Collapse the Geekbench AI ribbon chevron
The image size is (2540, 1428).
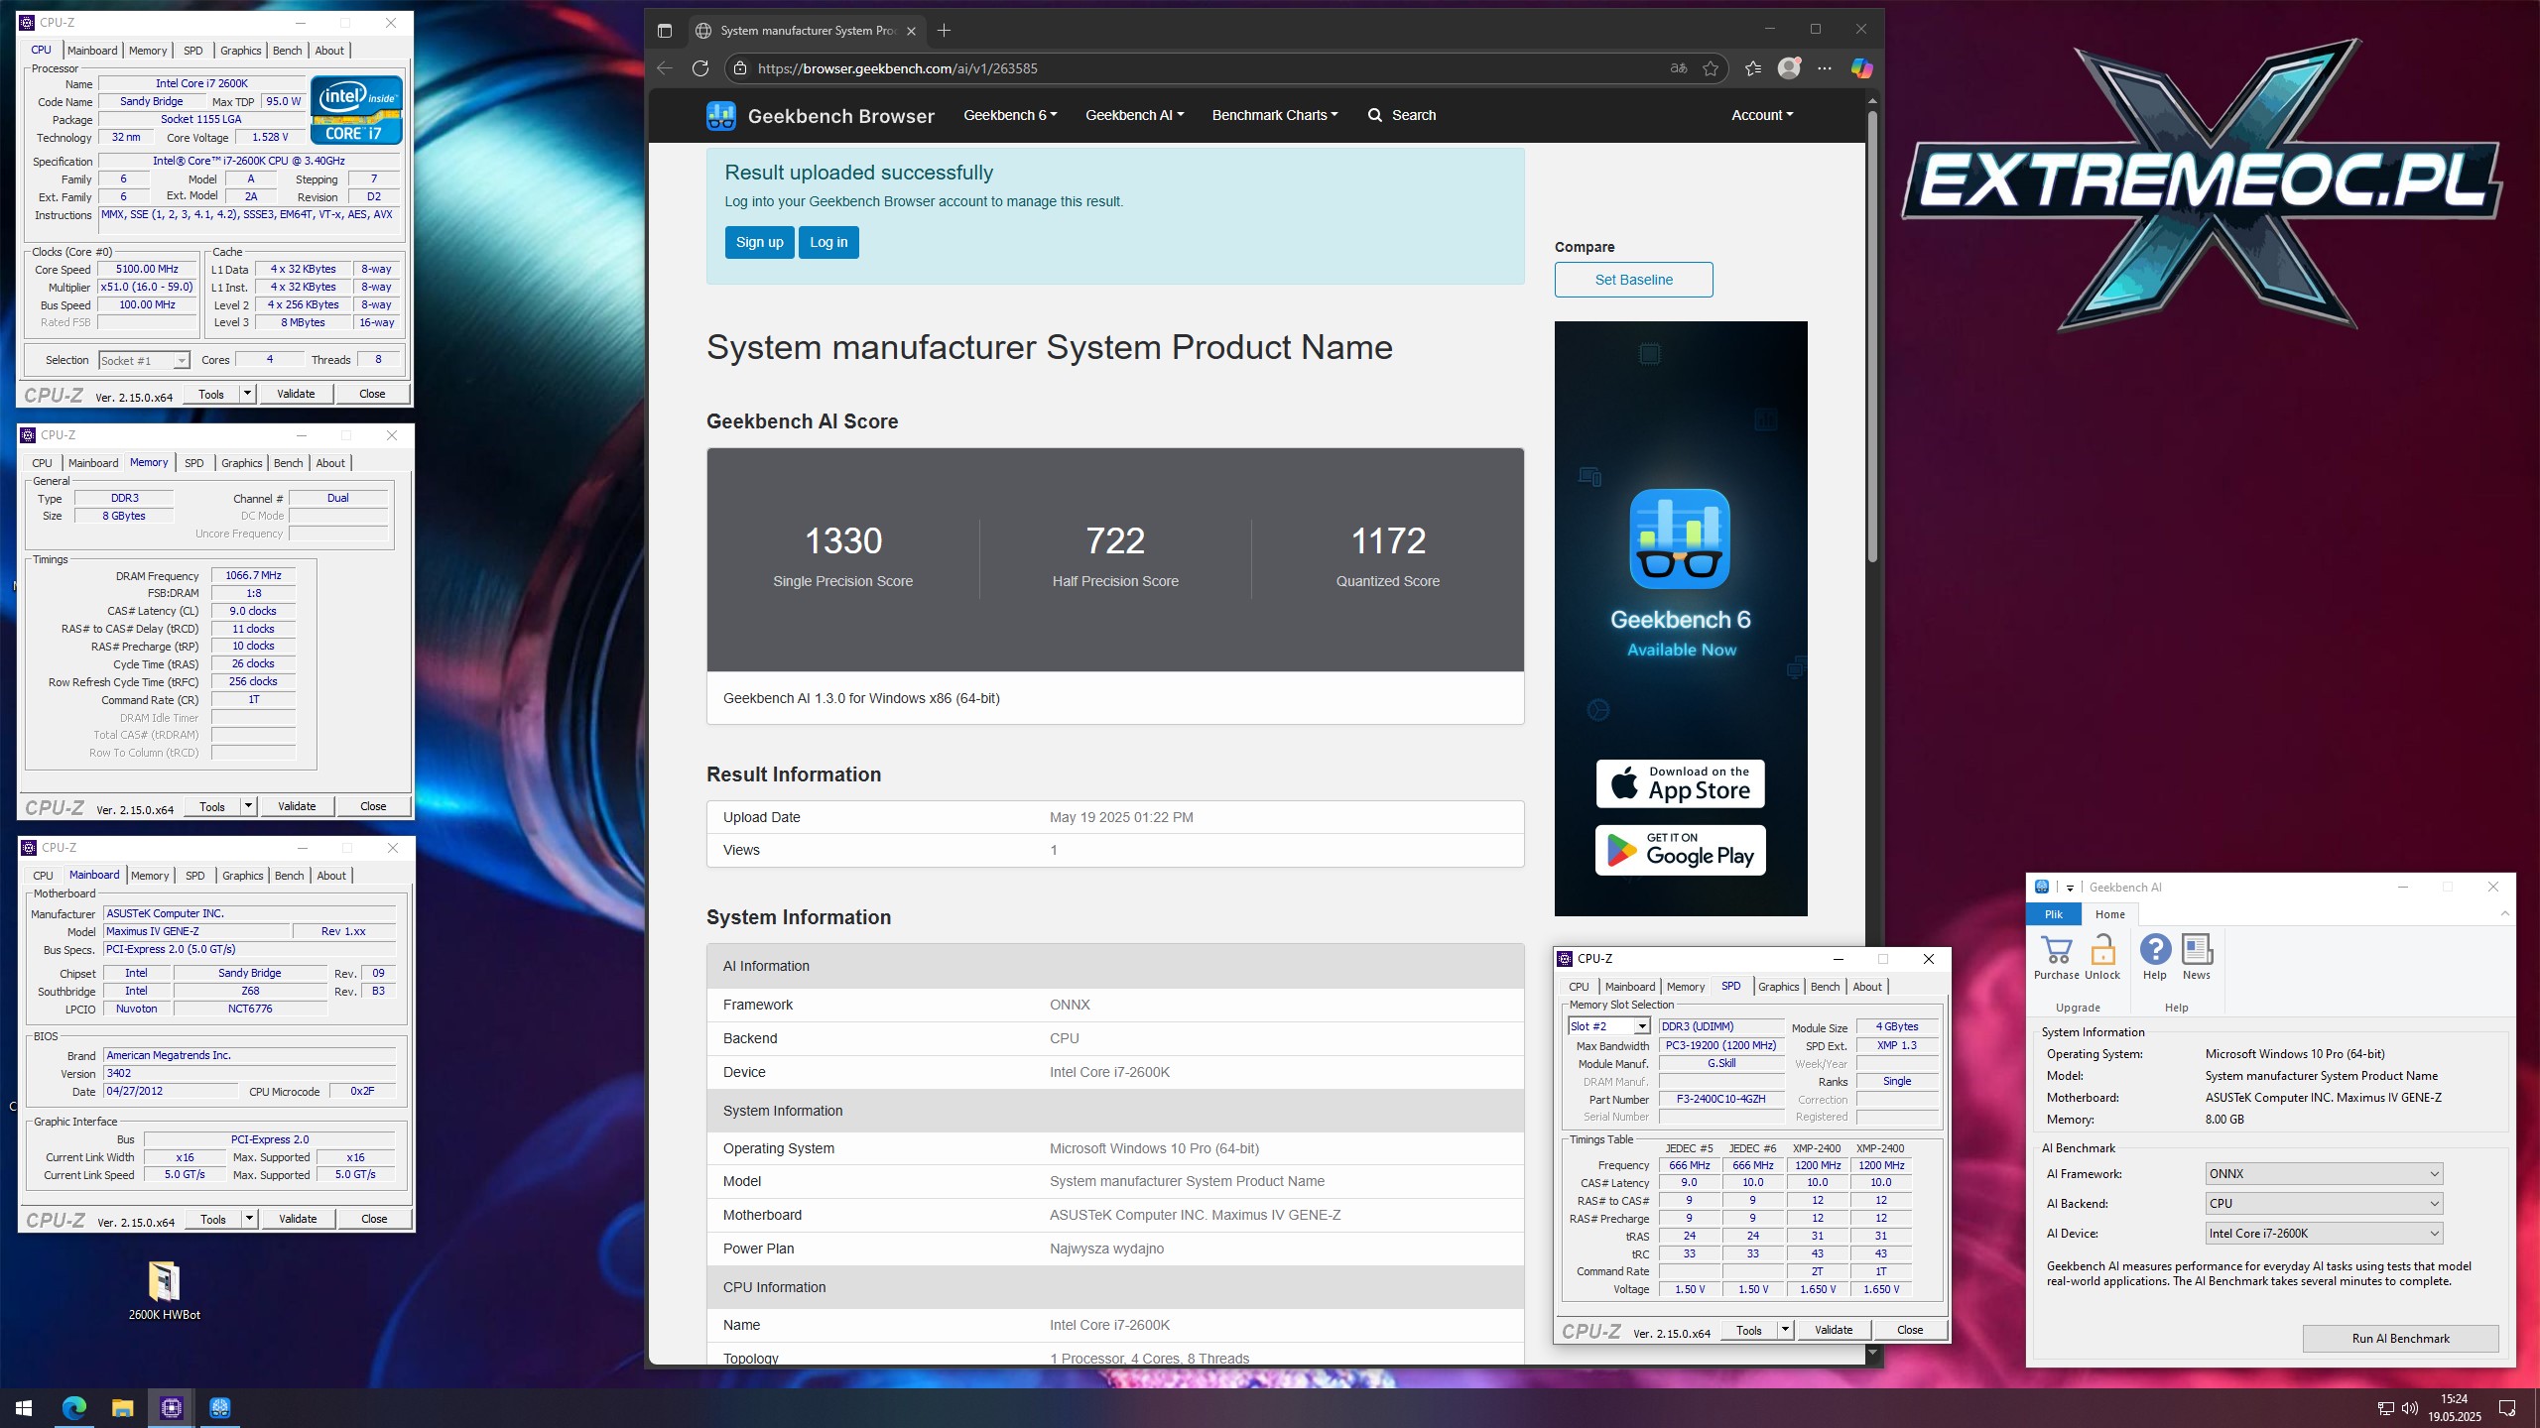[2504, 913]
